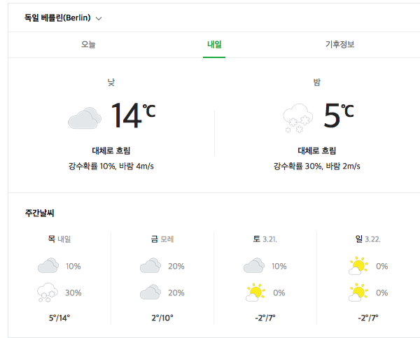Click Saturday's 10% cloudy icon
Viewport: 420px width, 338px height.
(x=254, y=266)
